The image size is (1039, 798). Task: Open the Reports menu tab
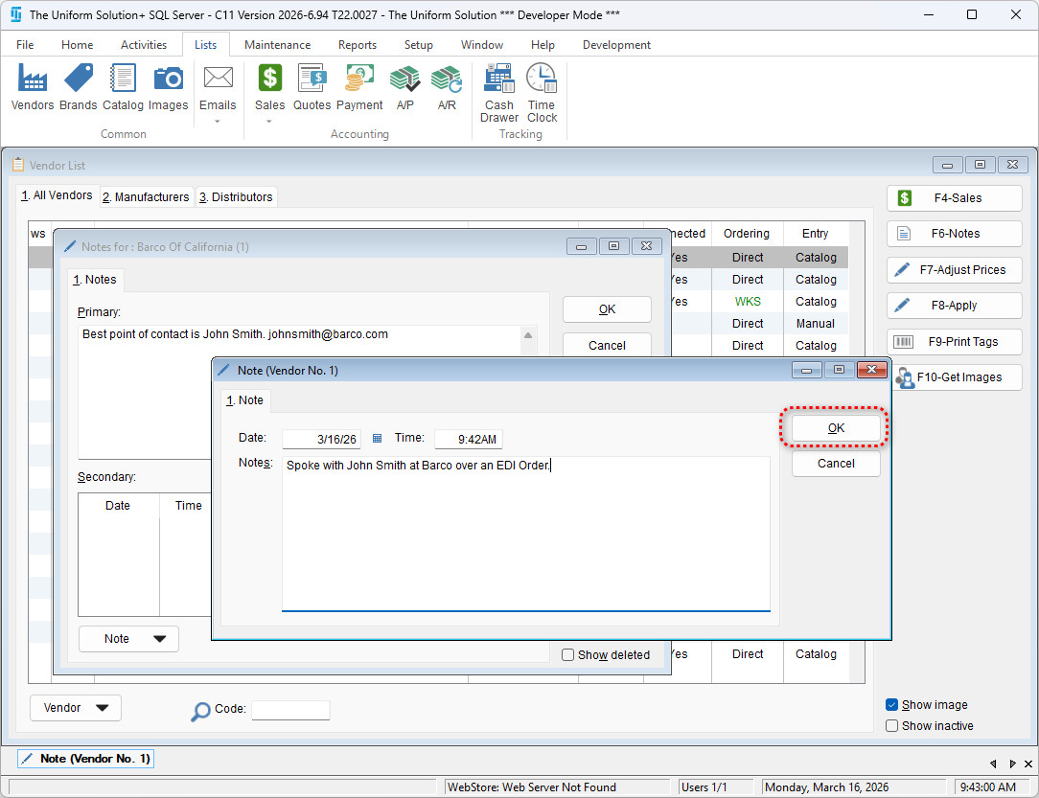[x=357, y=45]
